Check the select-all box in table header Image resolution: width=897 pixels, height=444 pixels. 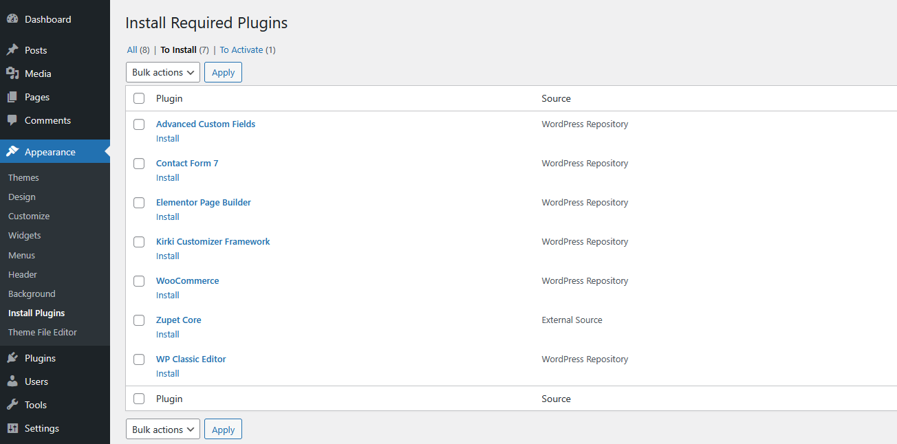(x=139, y=98)
